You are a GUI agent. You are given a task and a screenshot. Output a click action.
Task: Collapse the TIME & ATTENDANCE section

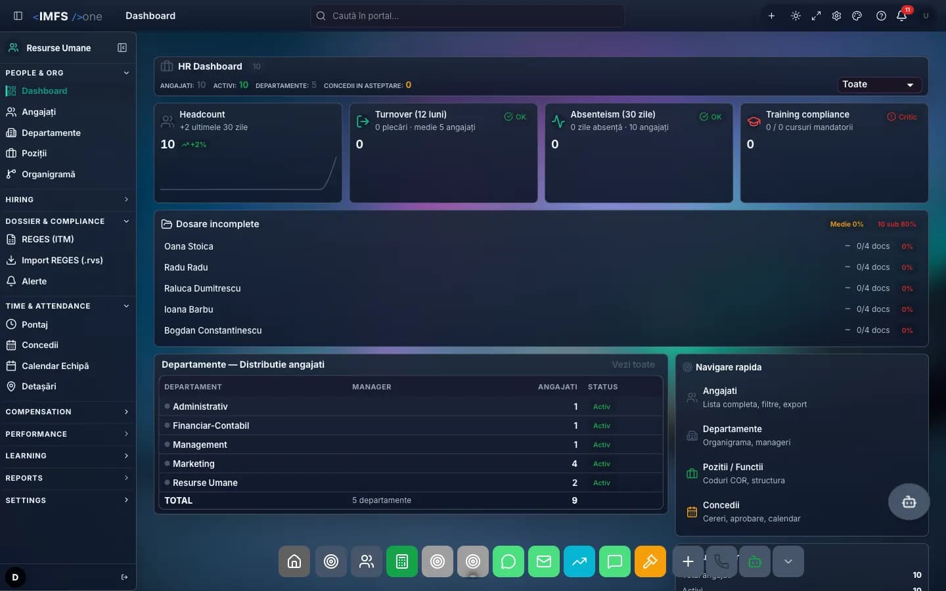[67, 306]
